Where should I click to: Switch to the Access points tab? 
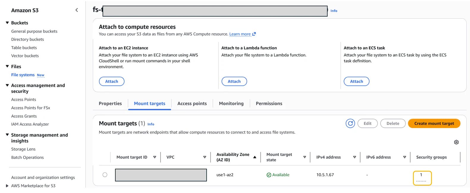pos(192,103)
